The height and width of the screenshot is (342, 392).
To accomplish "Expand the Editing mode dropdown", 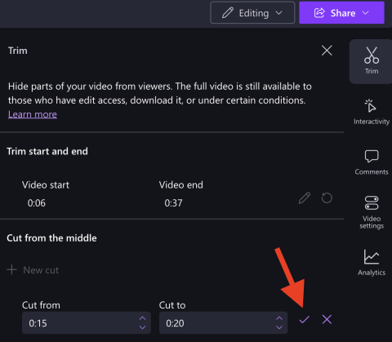I will 252,13.
